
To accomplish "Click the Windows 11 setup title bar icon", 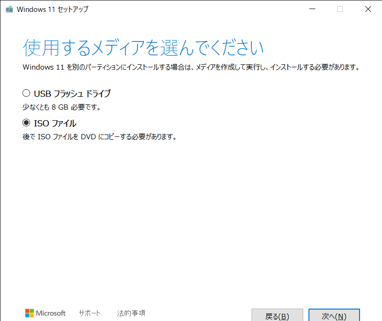I will point(9,9).
